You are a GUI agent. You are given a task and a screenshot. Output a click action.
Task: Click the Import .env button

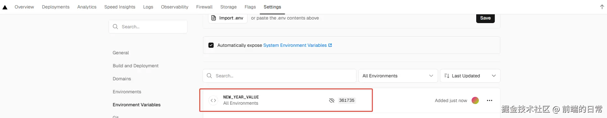[228, 18]
